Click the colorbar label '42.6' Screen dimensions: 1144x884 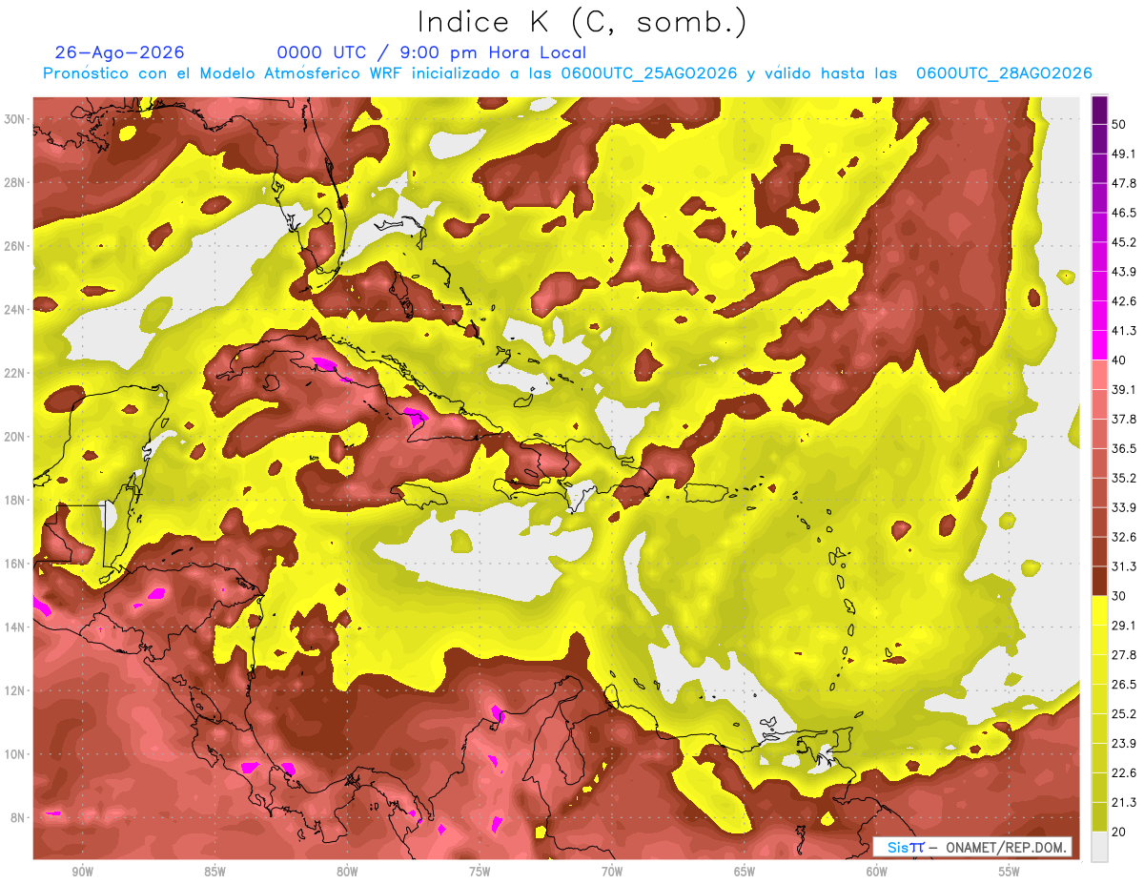(x=1124, y=301)
